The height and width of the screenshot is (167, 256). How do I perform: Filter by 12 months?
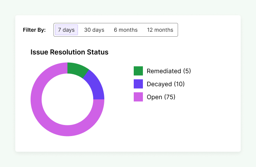tap(160, 30)
